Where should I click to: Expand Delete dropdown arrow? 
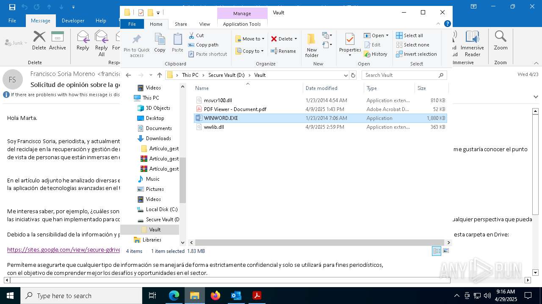click(296, 39)
